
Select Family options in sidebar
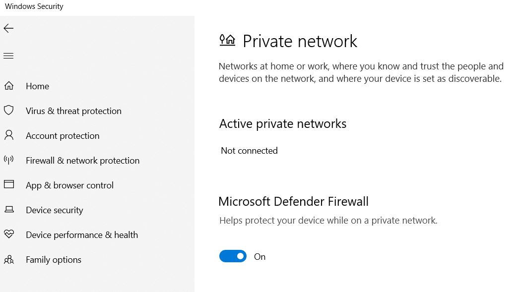click(53, 260)
